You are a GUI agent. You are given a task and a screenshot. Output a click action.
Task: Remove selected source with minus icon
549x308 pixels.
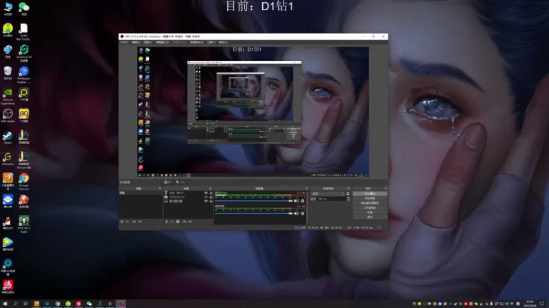coord(172,222)
